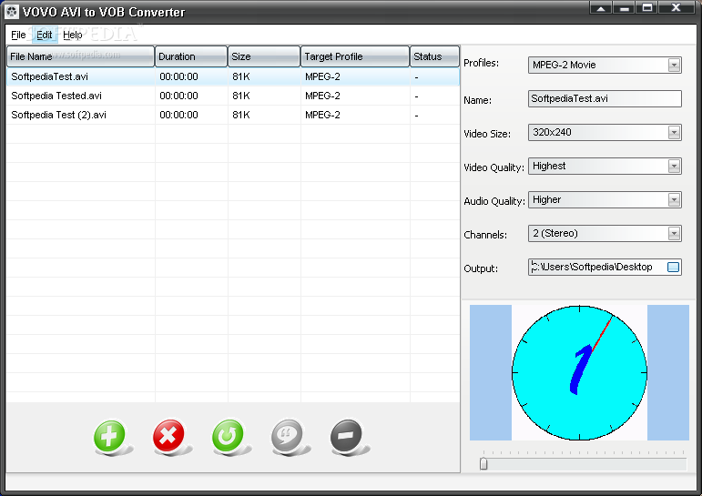The width and height of the screenshot is (702, 496).
Task: Select the Softpedia Test (2).avi row
Action: coord(233,115)
